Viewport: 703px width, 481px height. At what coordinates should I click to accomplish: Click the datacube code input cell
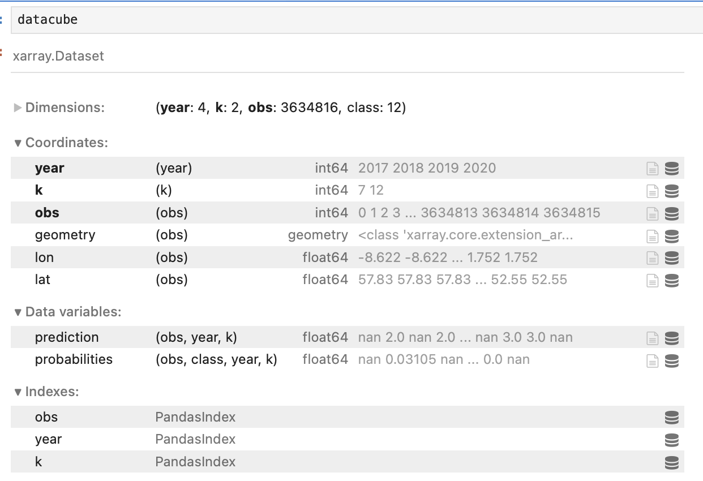tap(340, 20)
